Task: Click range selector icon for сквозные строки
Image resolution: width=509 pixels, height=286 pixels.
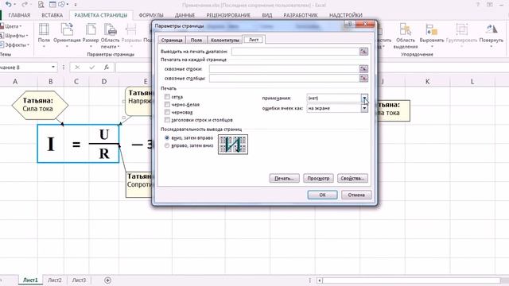Action: (363, 69)
